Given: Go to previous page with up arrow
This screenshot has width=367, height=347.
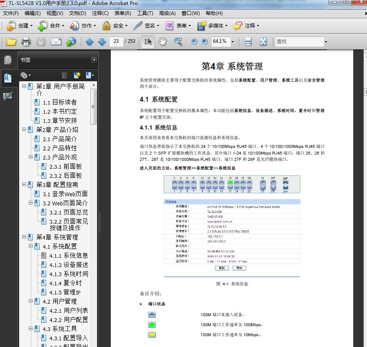Looking at the screenshot, I should point(89,42).
